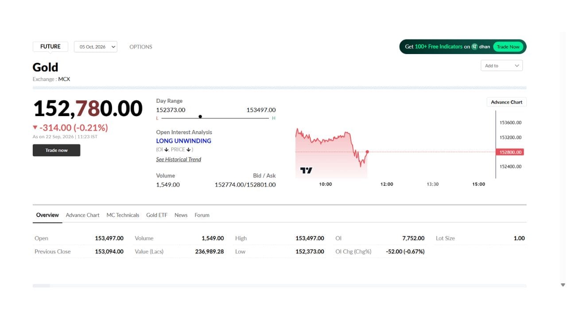
Task: Switch to the Gold ETF tab
Action: coord(157,215)
